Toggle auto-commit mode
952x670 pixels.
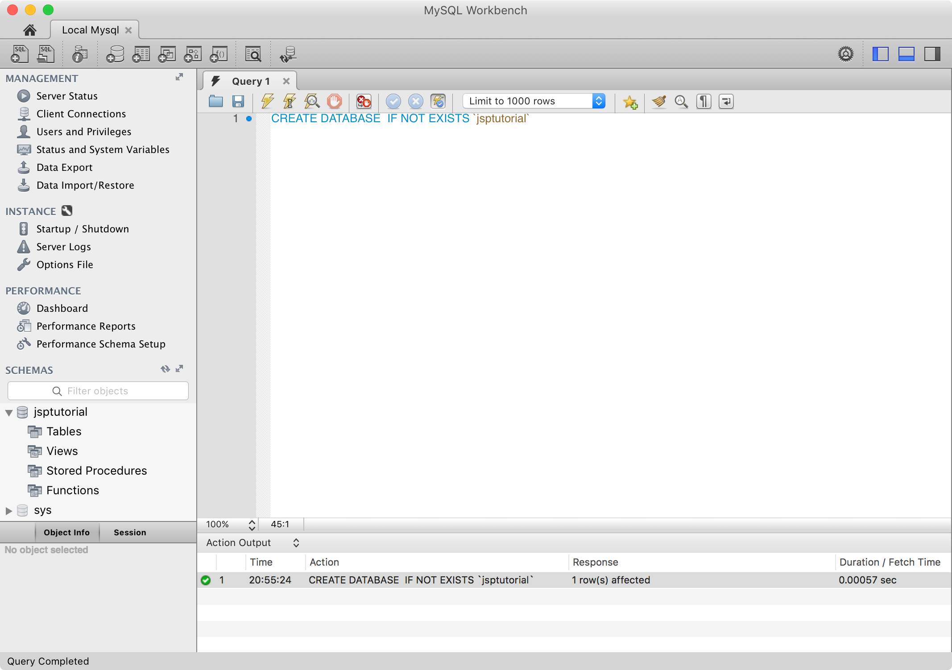(x=438, y=101)
